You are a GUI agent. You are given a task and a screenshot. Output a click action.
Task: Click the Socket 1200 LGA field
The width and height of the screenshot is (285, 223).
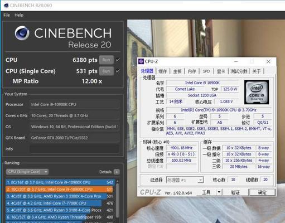point(202,95)
